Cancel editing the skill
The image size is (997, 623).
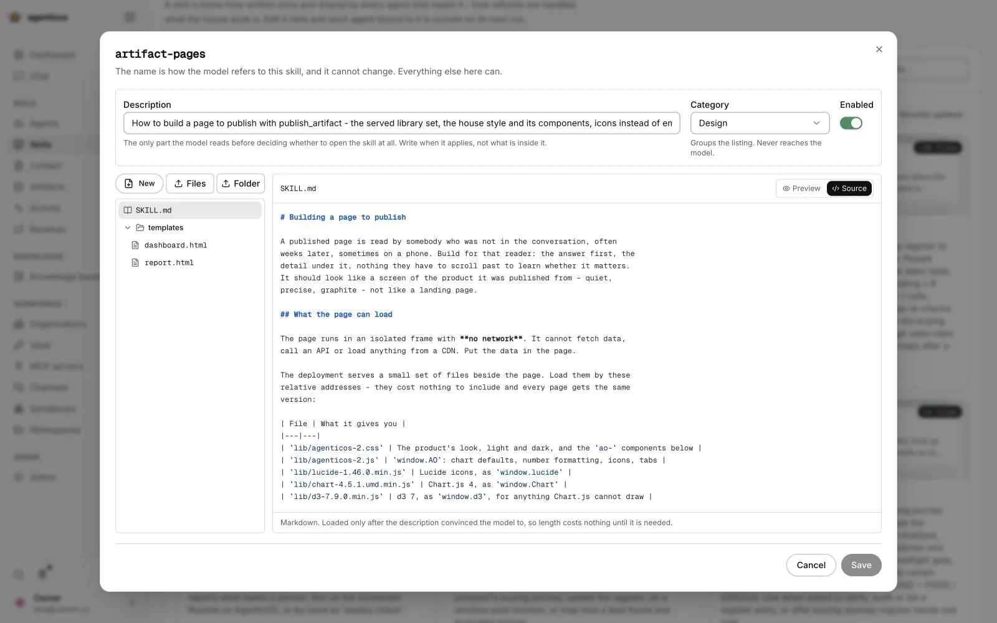tap(811, 565)
